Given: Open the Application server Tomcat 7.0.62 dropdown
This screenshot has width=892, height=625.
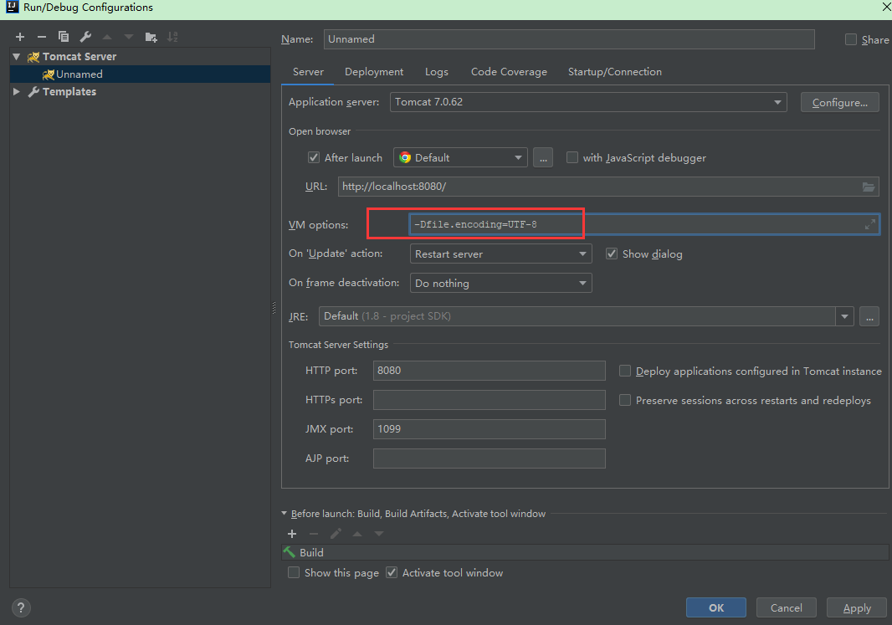Looking at the screenshot, I should (x=588, y=102).
